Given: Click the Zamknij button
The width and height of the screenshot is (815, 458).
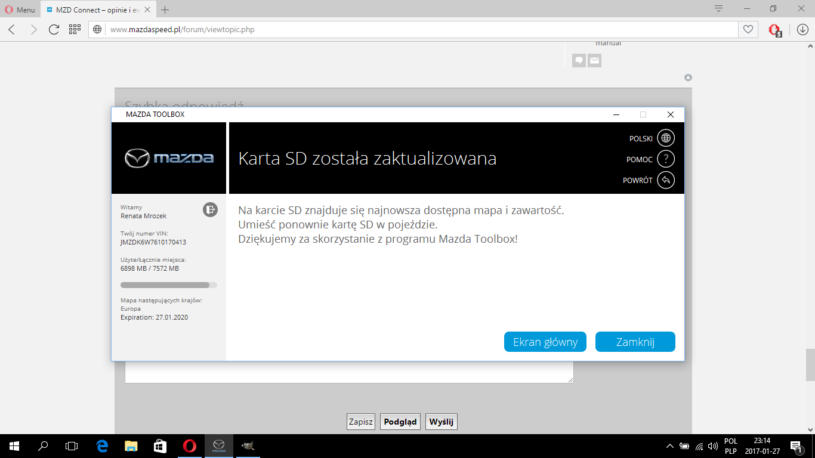Looking at the screenshot, I should point(635,342).
